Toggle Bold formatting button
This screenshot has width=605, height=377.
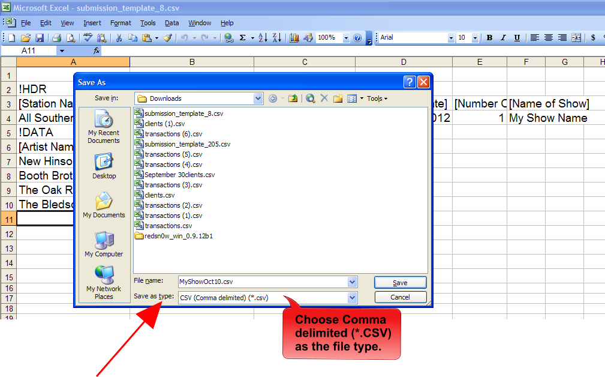point(489,38)
